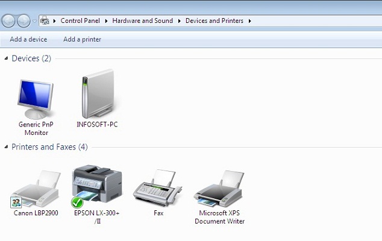Image resolution: width=382 pixels, height=241 pixels.
Task: Go forward with the Forward arrow button
Action: (x=23, y=21)
